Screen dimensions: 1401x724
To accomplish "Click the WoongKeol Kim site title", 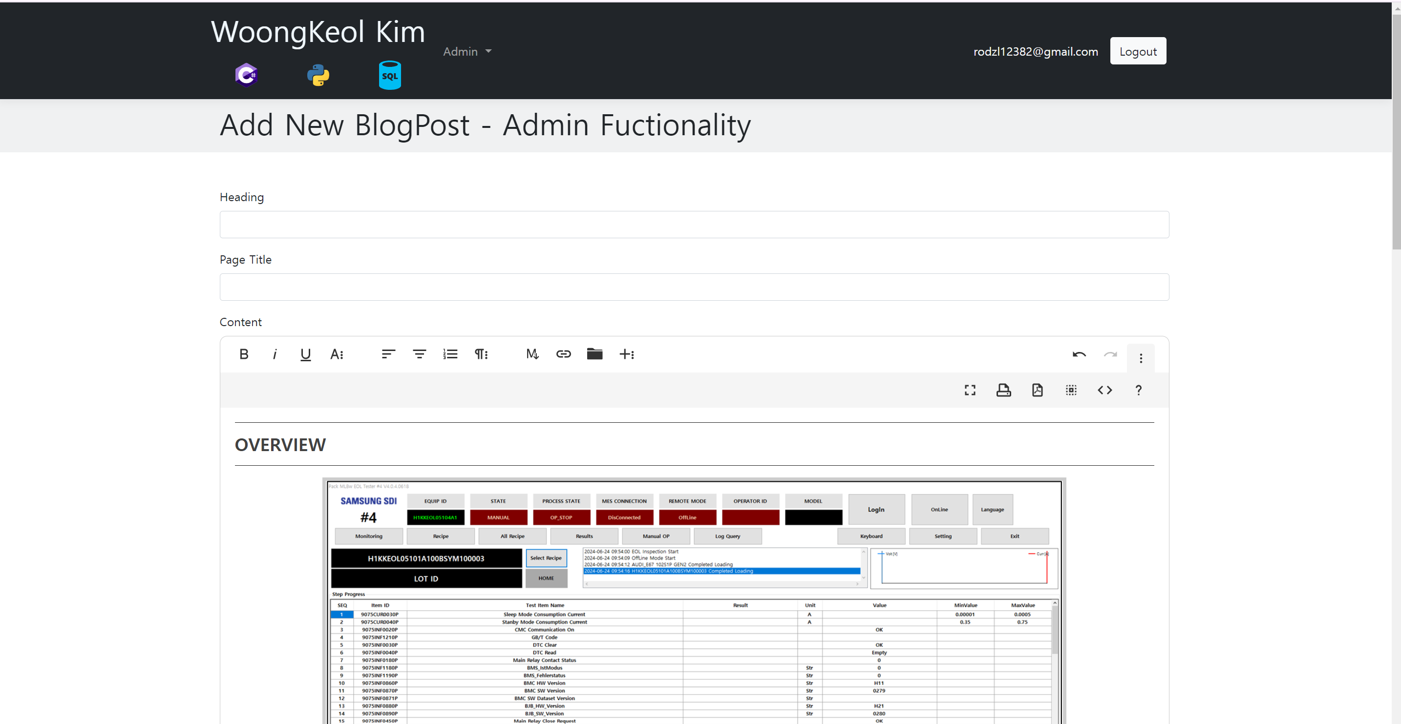I will [x=318, y=32].
